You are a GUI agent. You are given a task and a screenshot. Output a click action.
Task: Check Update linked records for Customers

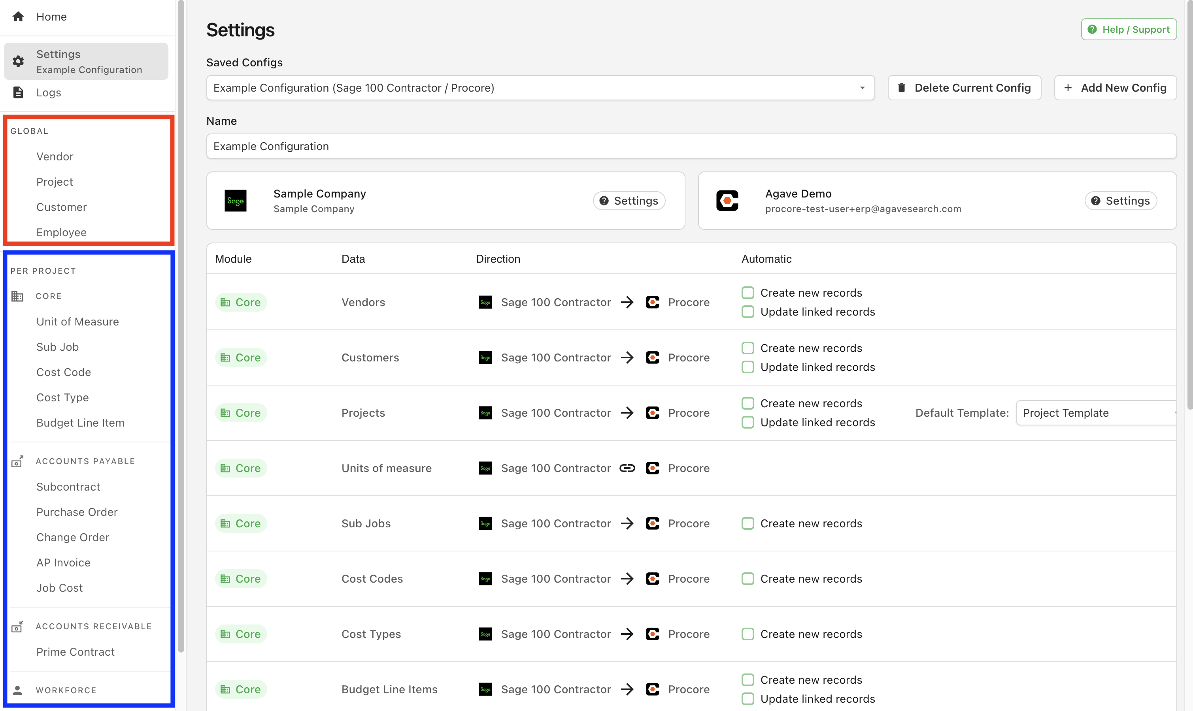(x=748, y=367)
